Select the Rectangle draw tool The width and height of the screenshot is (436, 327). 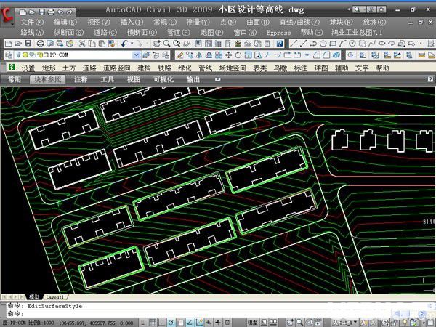point(333,44)
